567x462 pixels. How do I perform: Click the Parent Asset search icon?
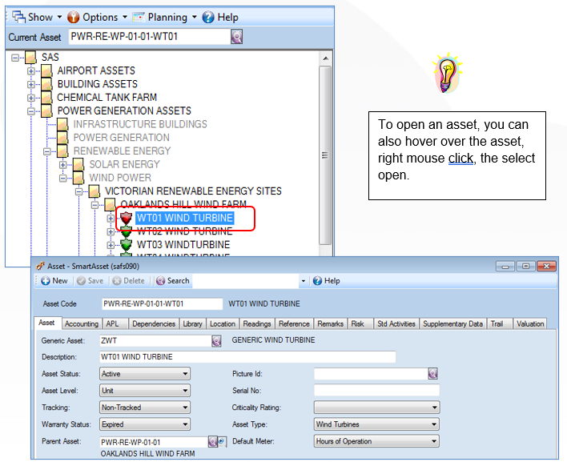point(213,442)
